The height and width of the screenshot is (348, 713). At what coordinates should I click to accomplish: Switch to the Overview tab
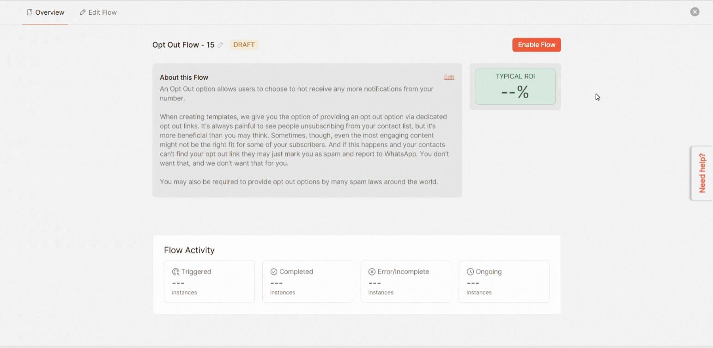point(45,12)
